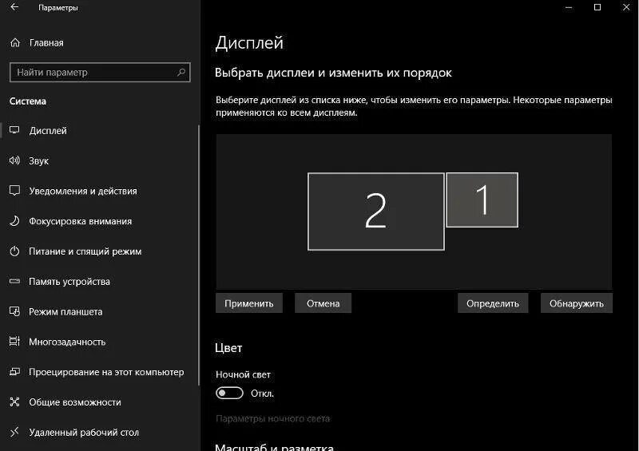Click the home icon next to Главная
The image size is (639, 451).
click(x=15, y=42)
